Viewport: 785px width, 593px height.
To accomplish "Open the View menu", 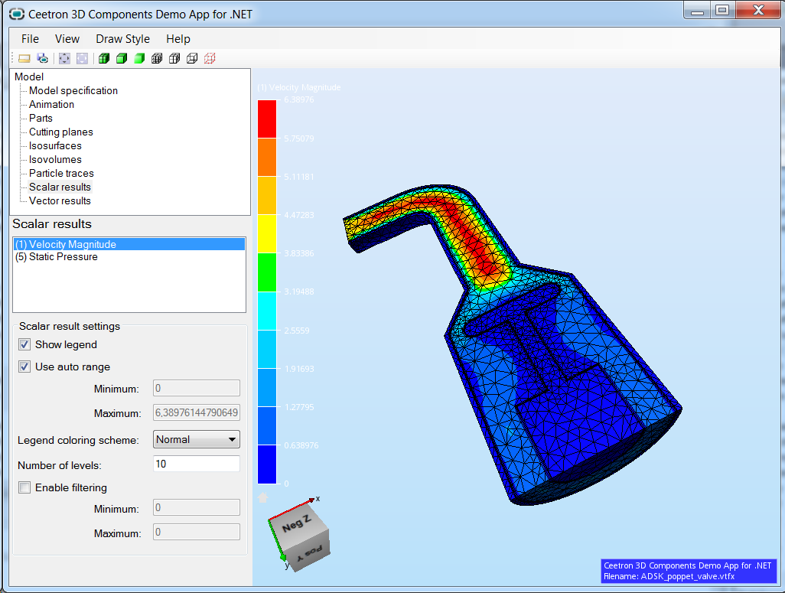I will click(x=67, y=39).
